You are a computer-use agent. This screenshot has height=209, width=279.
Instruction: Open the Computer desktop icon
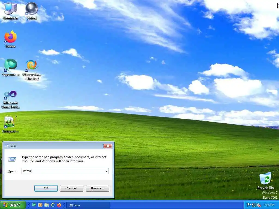coord(11,11)
